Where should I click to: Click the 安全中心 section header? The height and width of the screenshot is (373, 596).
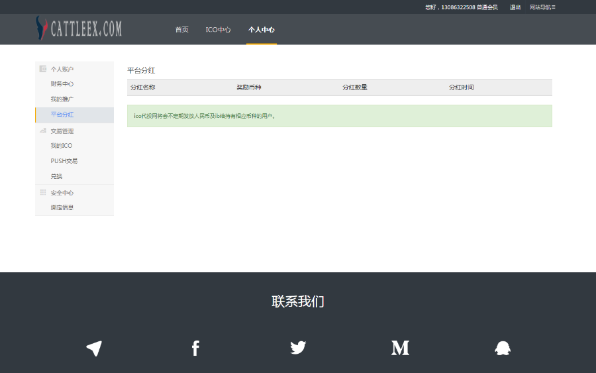click(62, 193)
